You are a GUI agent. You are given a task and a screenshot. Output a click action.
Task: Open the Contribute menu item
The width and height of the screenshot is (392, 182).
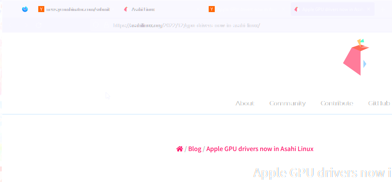(x=337, y=103)
